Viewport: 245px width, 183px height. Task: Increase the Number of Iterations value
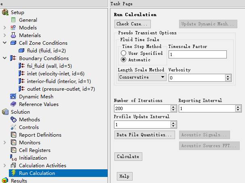173,107
